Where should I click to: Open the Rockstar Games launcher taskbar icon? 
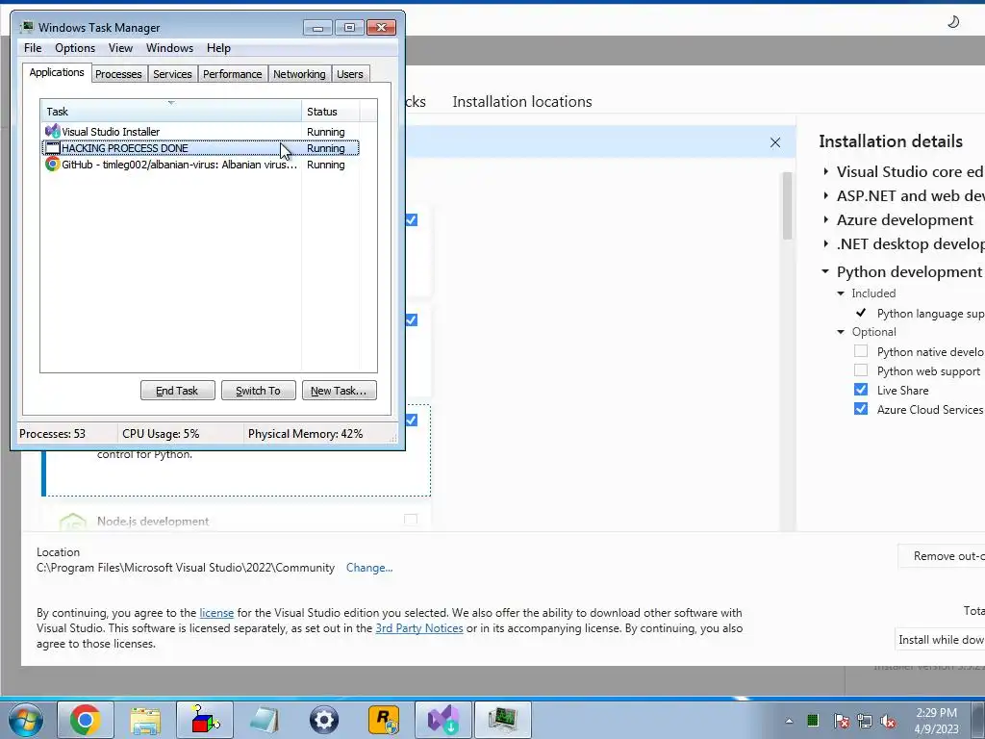coord(384,720)
